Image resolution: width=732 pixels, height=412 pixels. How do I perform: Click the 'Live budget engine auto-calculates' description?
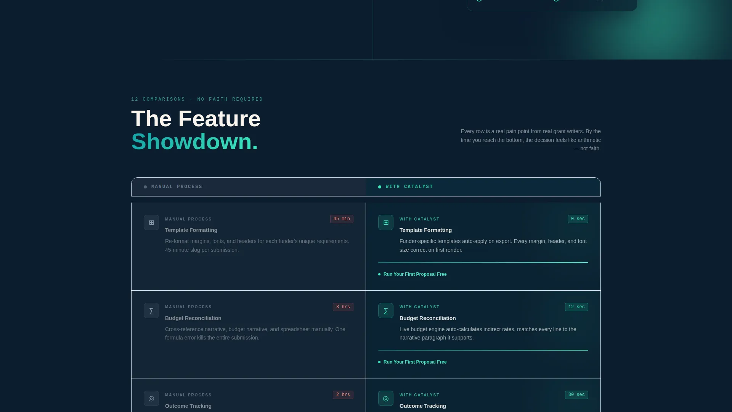point(488,333)
